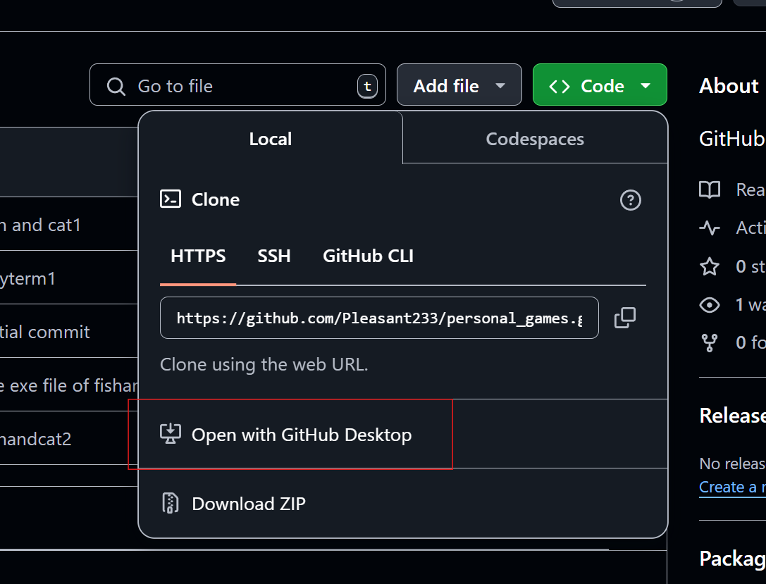Click the search magnifier icon
Screen dimensions: 766x584
(116, 86)
